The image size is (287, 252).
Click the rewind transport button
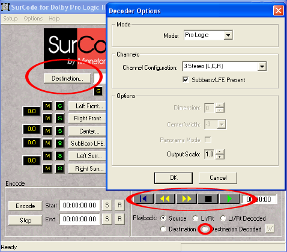click(x=165, y=199)
